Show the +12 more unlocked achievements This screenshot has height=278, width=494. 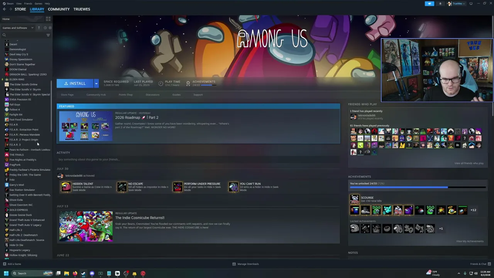[473, 210]
